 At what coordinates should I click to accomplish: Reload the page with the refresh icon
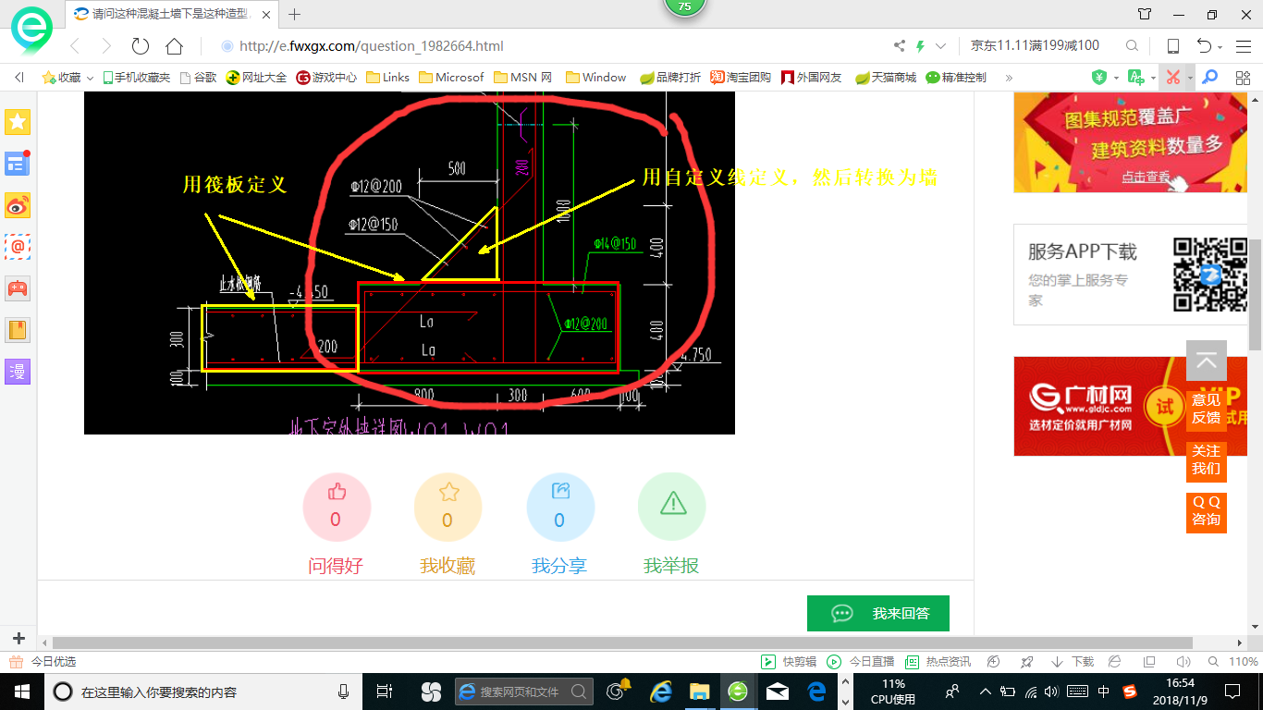(x=141, y=46)
